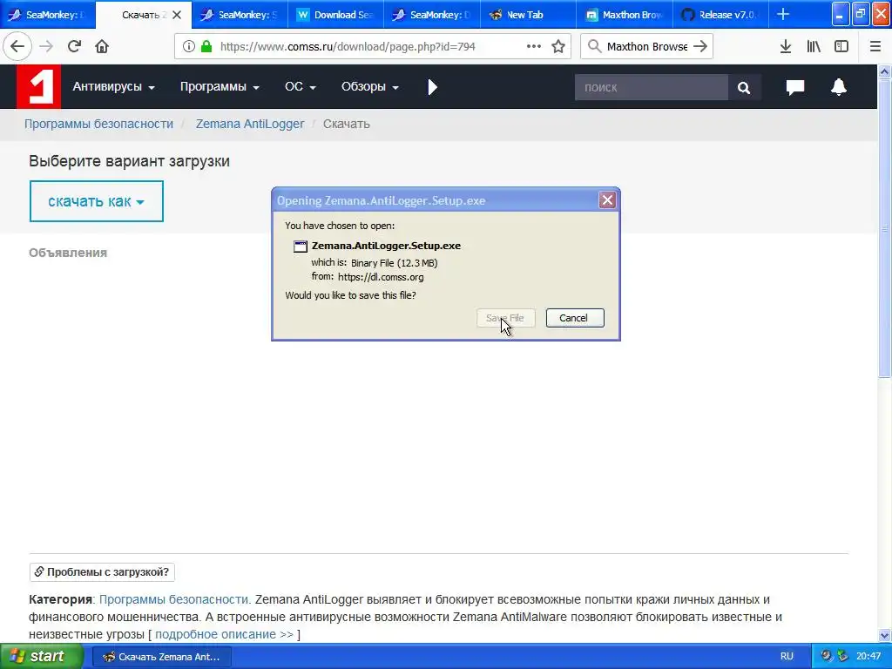The height and width of the screenshot is (669, 892).
Task: Click the tray icon beside the clock
Action: click(842, 657)
